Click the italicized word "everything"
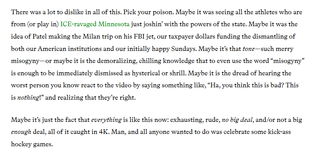This screenshot has width=316, height=158. [106, 120]
